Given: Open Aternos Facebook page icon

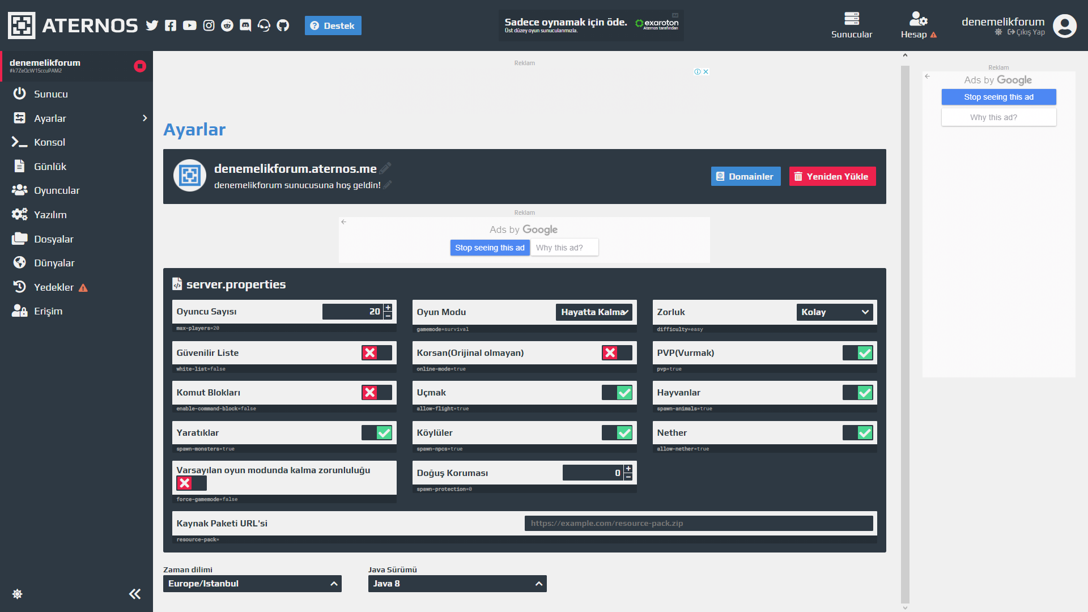Looking at the screenshot, I should click(x=171, y=25).
